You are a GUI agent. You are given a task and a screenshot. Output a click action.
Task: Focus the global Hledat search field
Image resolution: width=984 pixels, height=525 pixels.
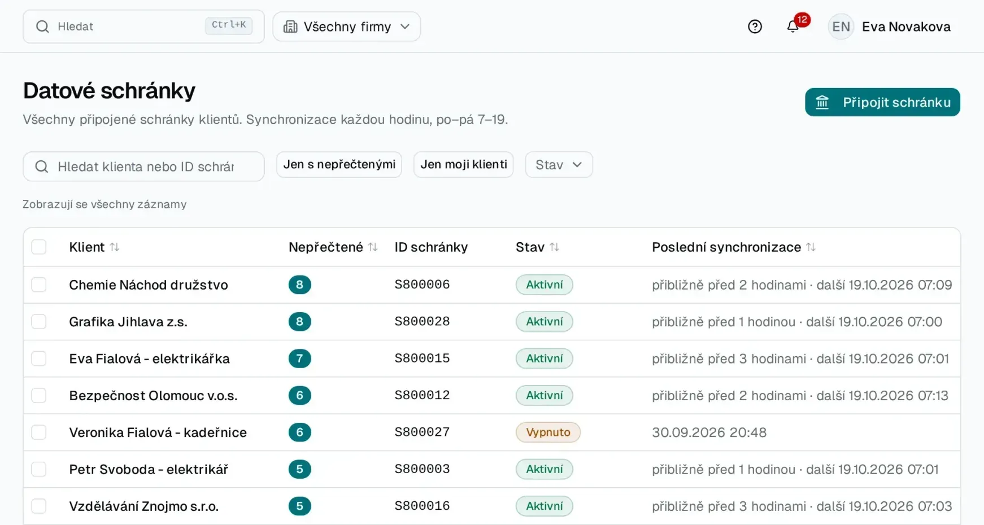pos(143,27)
